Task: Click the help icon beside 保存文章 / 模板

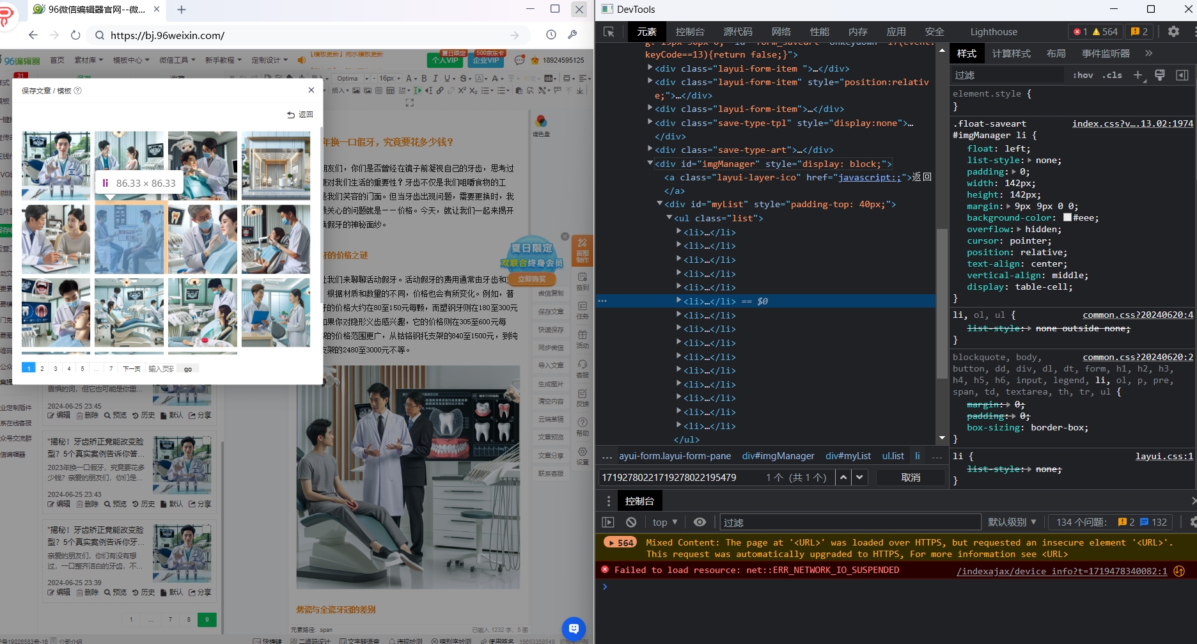Action: click(78, 91)
